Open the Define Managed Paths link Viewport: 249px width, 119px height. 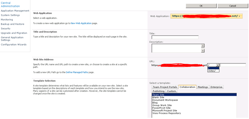[77, 72]
